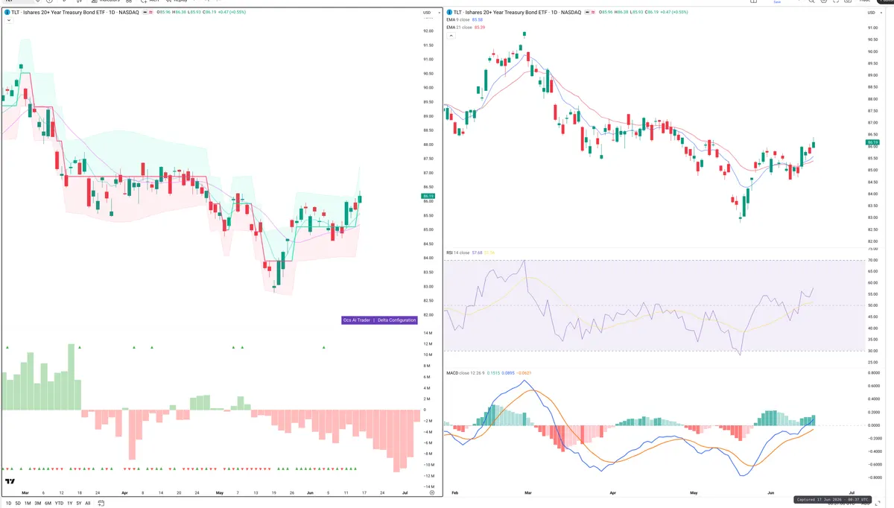Select the YTD time range

point(59,503)
